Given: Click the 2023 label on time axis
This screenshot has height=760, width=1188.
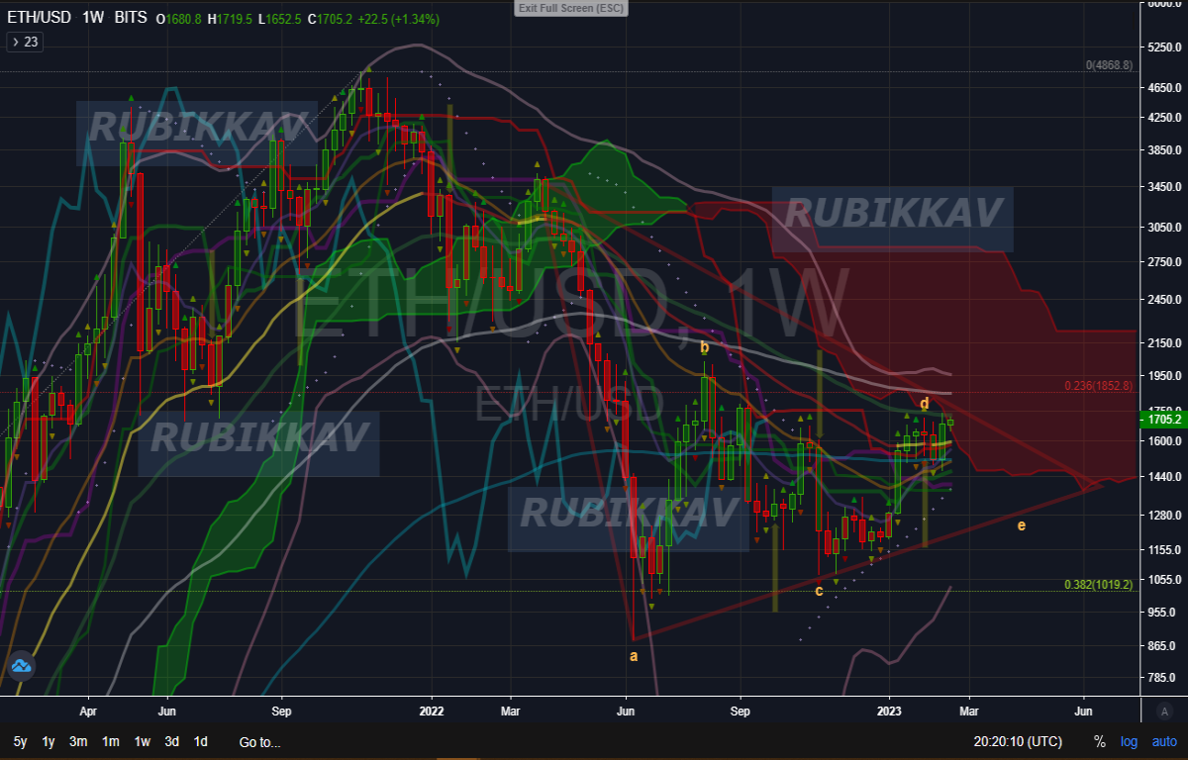Looking at the screenshot, I should click(x=889, y=711).
